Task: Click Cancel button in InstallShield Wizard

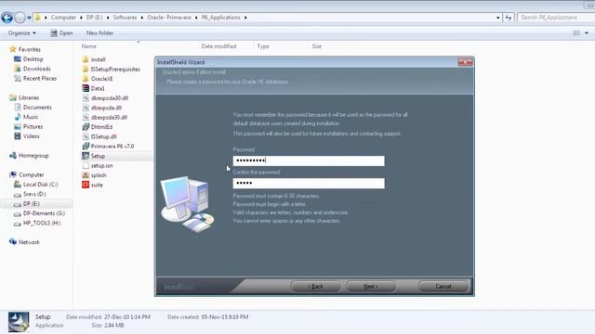Action: point(443,287)
